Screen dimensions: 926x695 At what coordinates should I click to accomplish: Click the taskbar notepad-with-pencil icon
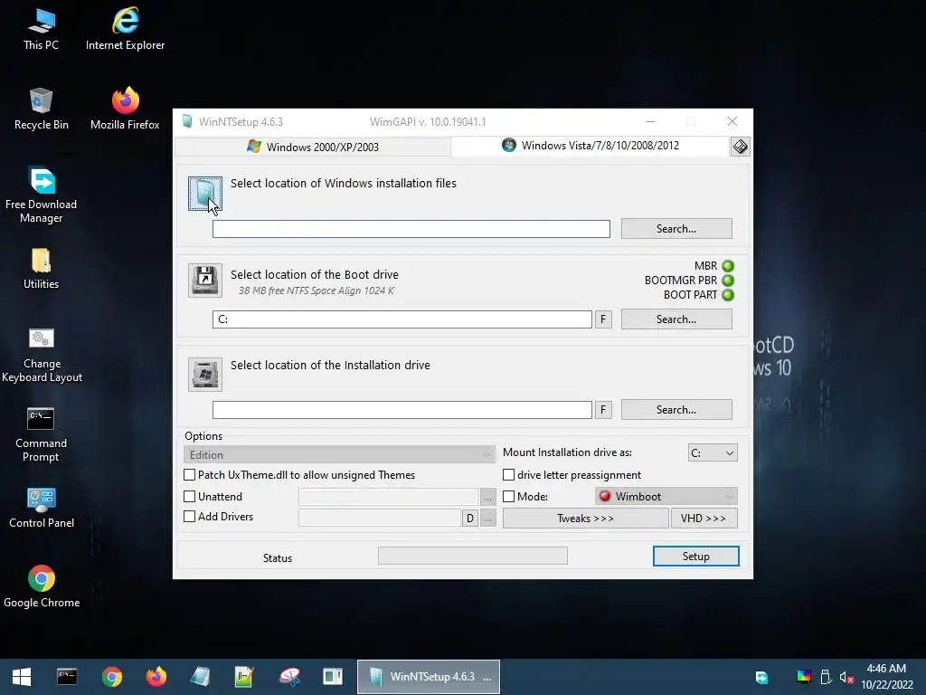pyautogui.click(x=244, y=677)
